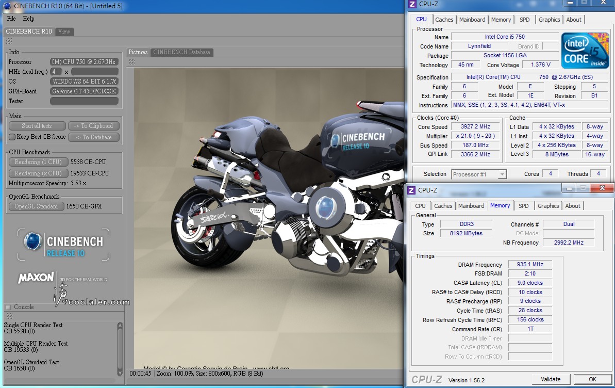Enable the Keep Best CB Score checkbox
Screen dimensions: 615x388
point(12,137)
